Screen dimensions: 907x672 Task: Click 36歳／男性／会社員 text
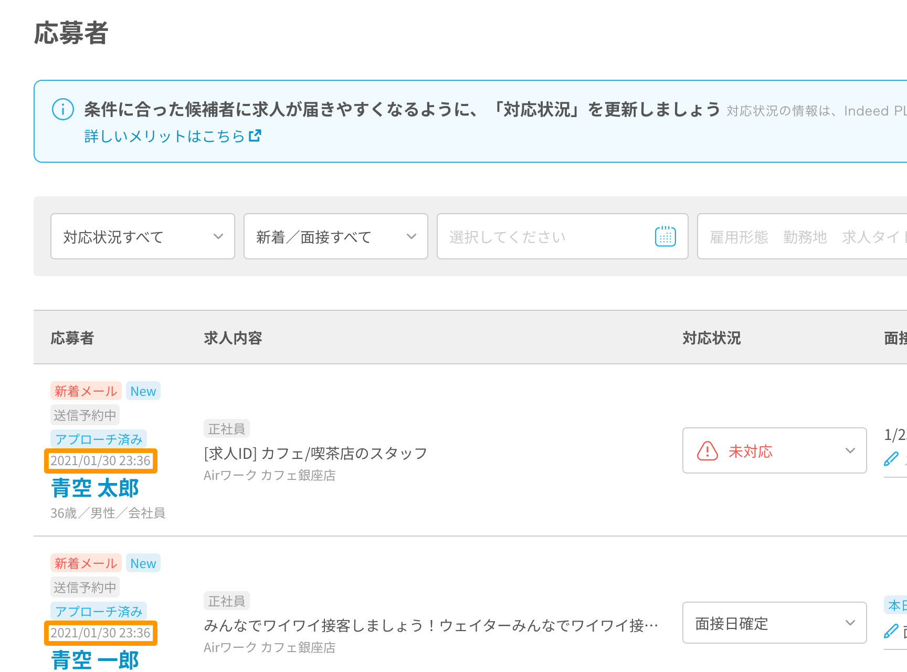(108, 513)
